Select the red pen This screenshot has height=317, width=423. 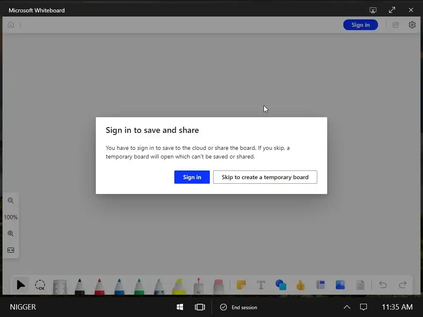pyautogui.click(x=99, y=286)
